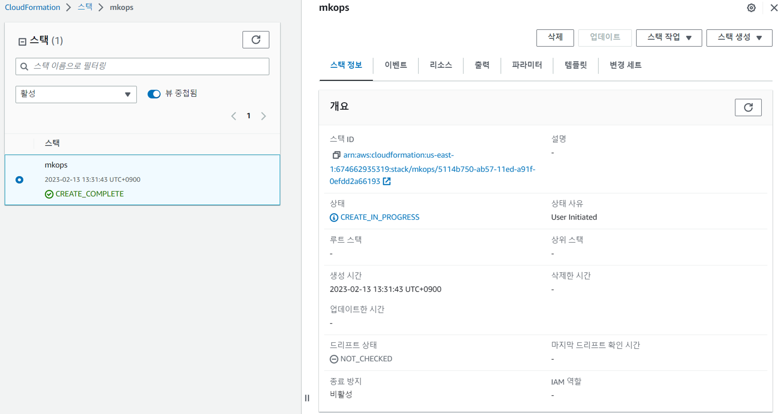
Task: Click the delete stack button
Action: [555, 38]
